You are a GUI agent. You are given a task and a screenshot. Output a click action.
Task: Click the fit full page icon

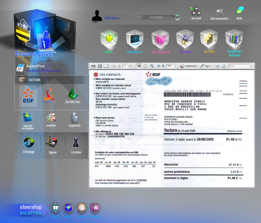[x=224, y=66]
